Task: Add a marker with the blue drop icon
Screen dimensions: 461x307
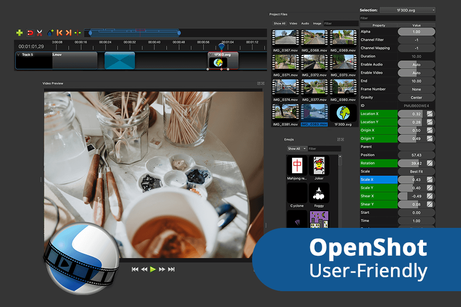Action: coord(50,33)
